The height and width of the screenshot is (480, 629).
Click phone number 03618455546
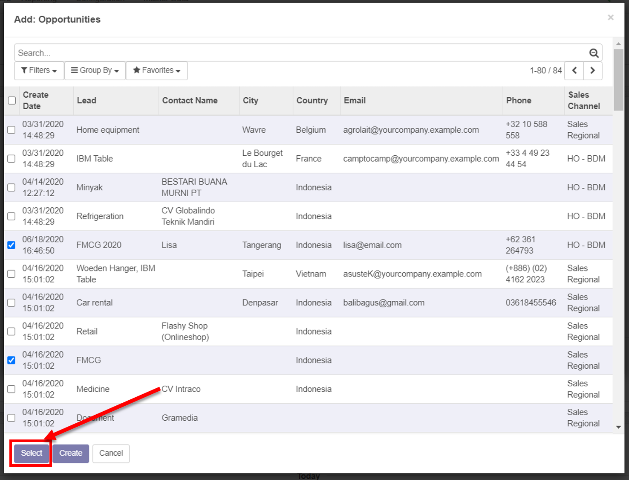click(531, 303)
